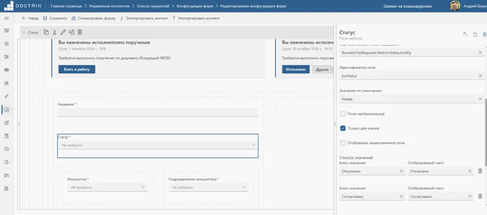
Task: Clear the Согласовано key value field
Action: (x=401, y=196)
